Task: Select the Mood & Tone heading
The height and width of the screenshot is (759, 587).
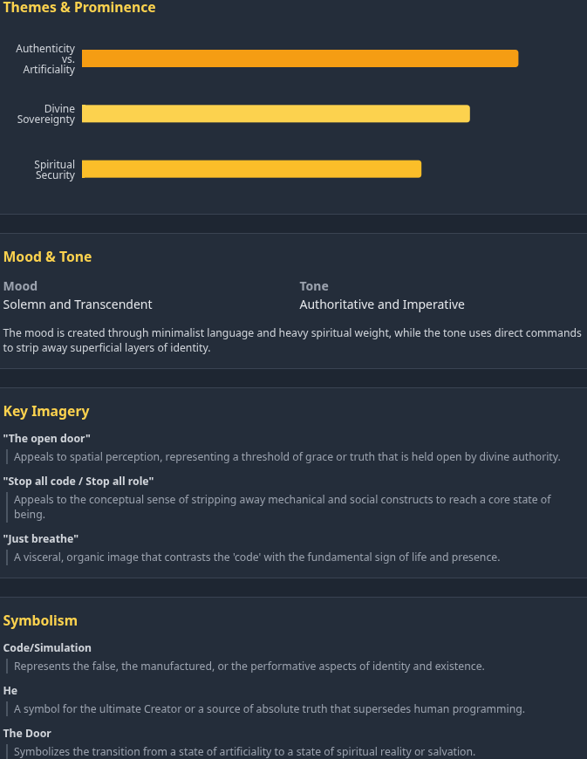Action: pos(47,256)
